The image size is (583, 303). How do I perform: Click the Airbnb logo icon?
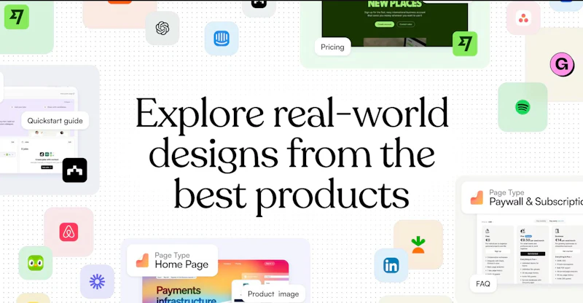pyautogui.click(x=69, y=232)
